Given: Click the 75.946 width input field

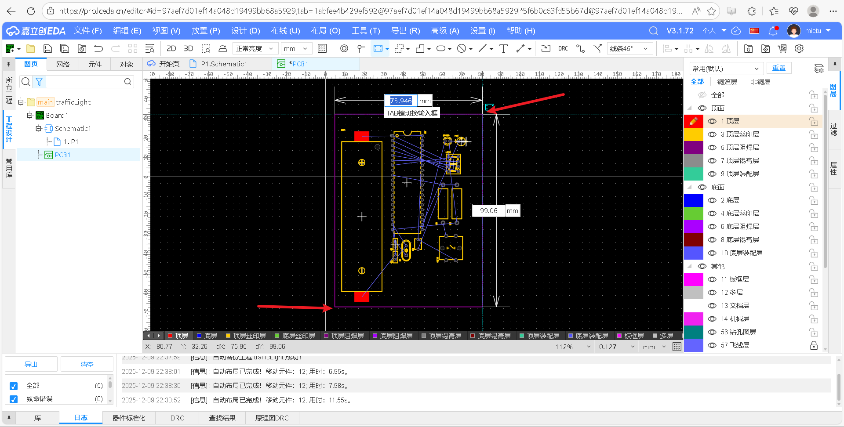Looking at the screenshot, I should (x=401, y=101).
